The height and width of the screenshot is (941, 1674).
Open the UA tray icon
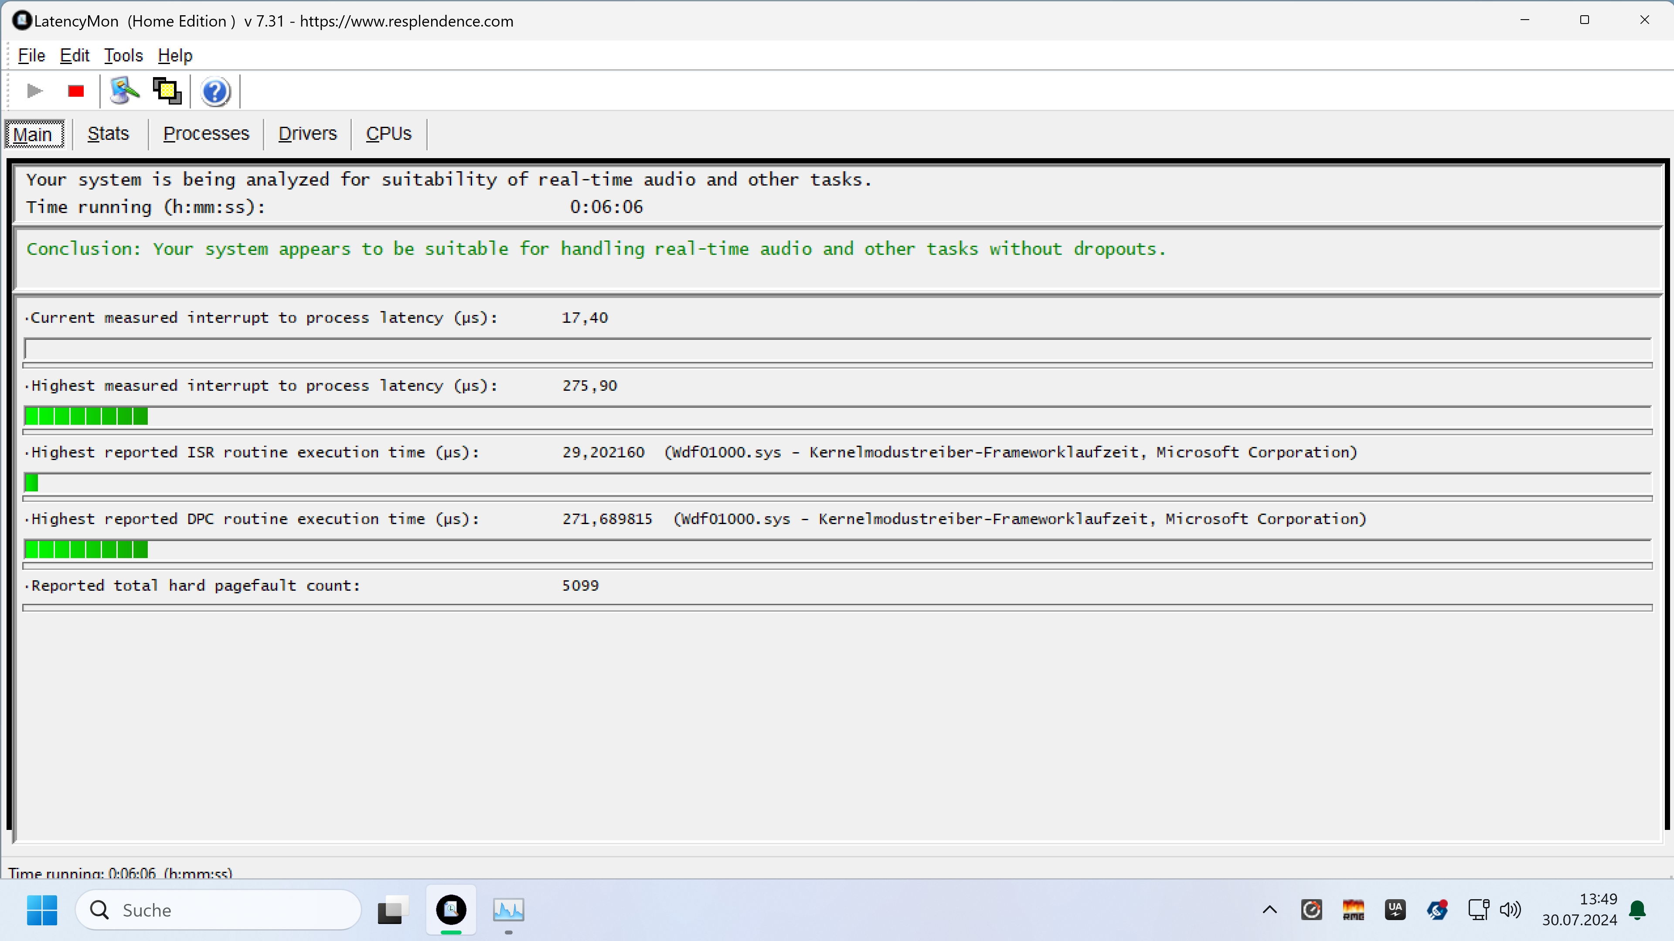(1395, 910)
